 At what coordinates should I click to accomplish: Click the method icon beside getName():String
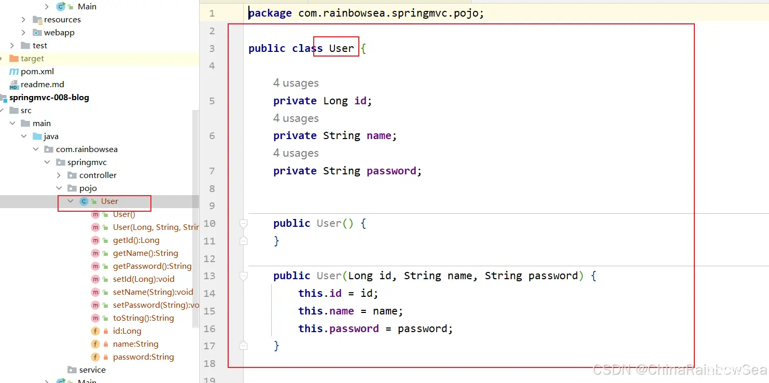[95, 253]
